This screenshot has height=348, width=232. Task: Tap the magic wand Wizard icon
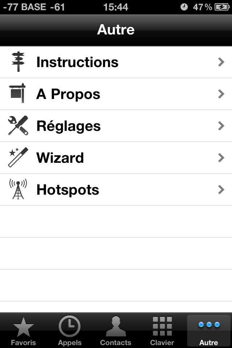tap(18, 157)
